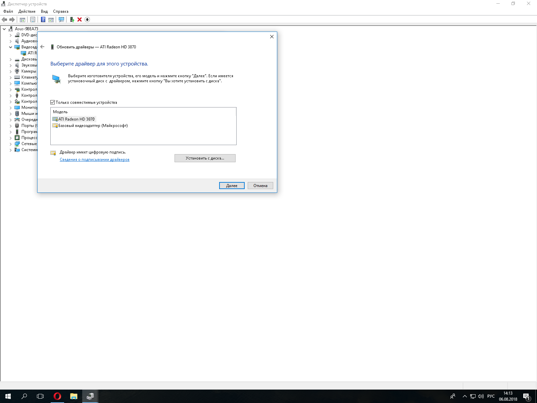This screenshot has width=537, height=403.
Task: Collapse the Asus-9BEA73 root node
Action: coord(4,29)
